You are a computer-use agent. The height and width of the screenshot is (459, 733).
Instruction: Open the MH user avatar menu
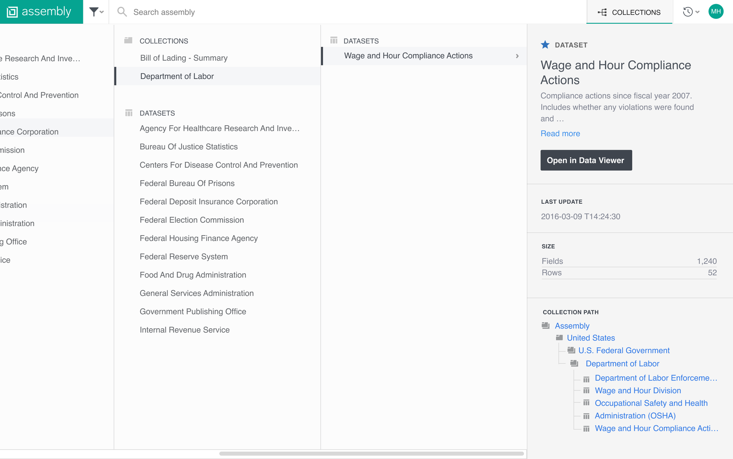716,11
